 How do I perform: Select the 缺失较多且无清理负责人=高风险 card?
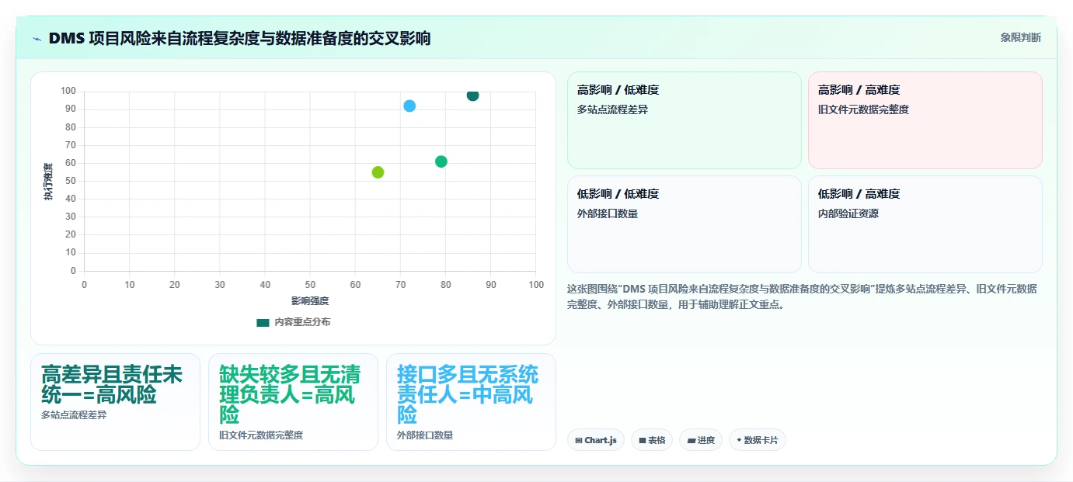pyautogui.click(x=293, y=402)
